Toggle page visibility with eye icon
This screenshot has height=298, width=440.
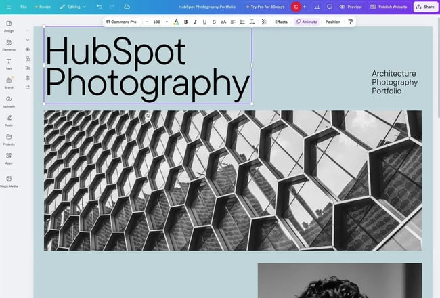[x=28, y=49]
